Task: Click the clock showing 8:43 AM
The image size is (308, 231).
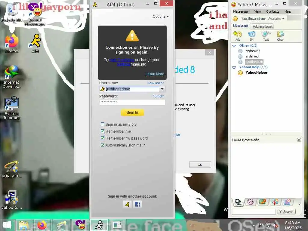Action: pyautogui.click(x=293, y=223)
